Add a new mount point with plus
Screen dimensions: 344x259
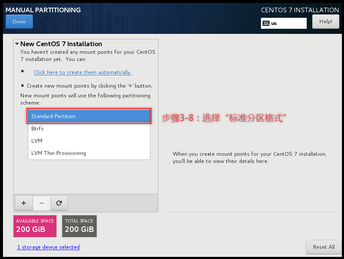click(24, 203)
